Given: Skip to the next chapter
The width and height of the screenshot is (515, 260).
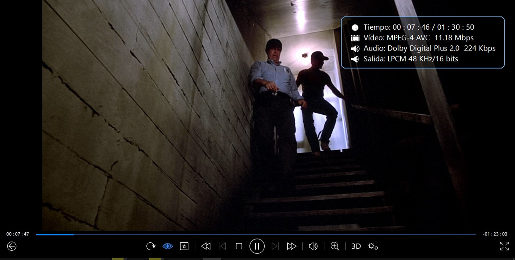Looking at the screenshot, I should click(275, 246).
